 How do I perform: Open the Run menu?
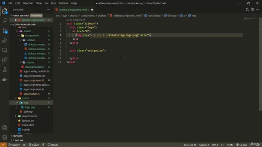pyautogui.click(x=53, y=3)
